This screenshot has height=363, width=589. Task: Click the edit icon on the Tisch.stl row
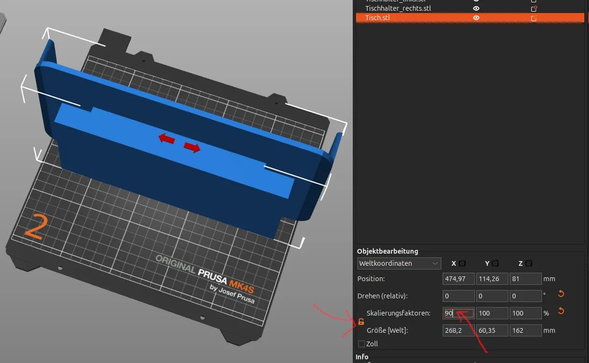(x=534, y=18)
